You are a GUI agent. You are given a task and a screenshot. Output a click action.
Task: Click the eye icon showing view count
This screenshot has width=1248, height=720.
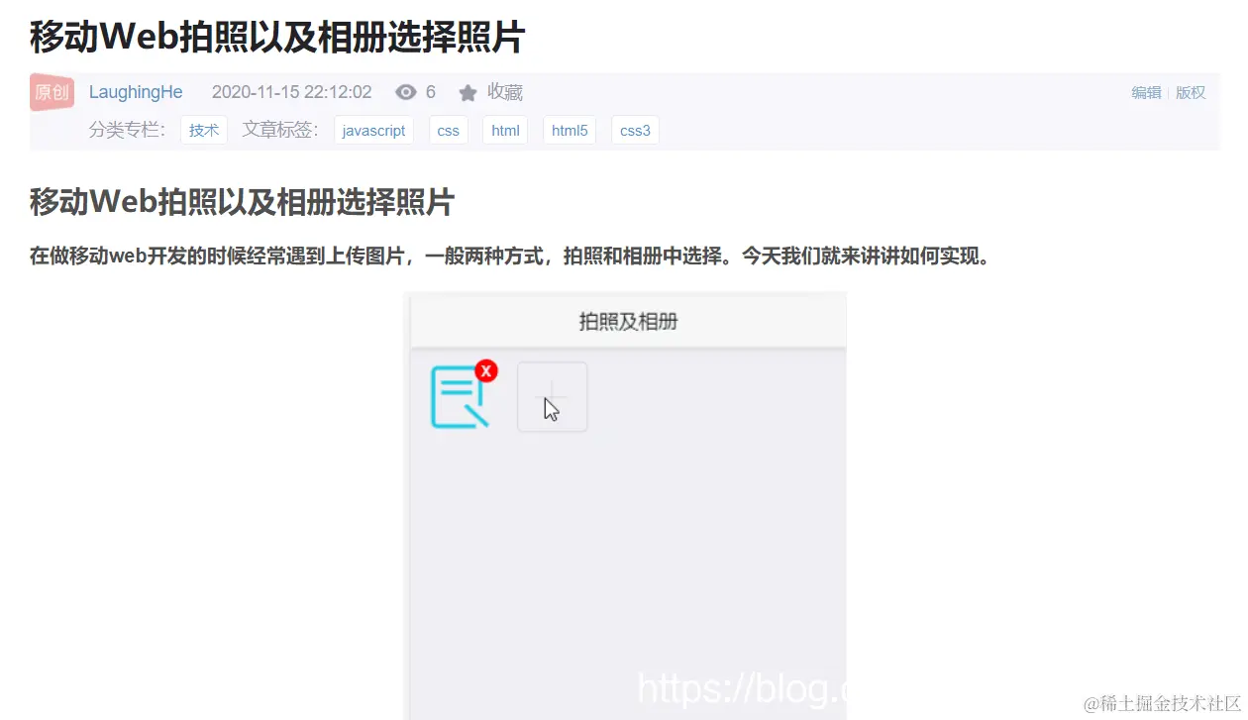(405, 92)
